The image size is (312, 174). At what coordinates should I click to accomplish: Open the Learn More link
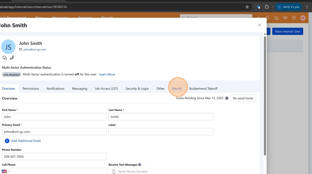107,74
